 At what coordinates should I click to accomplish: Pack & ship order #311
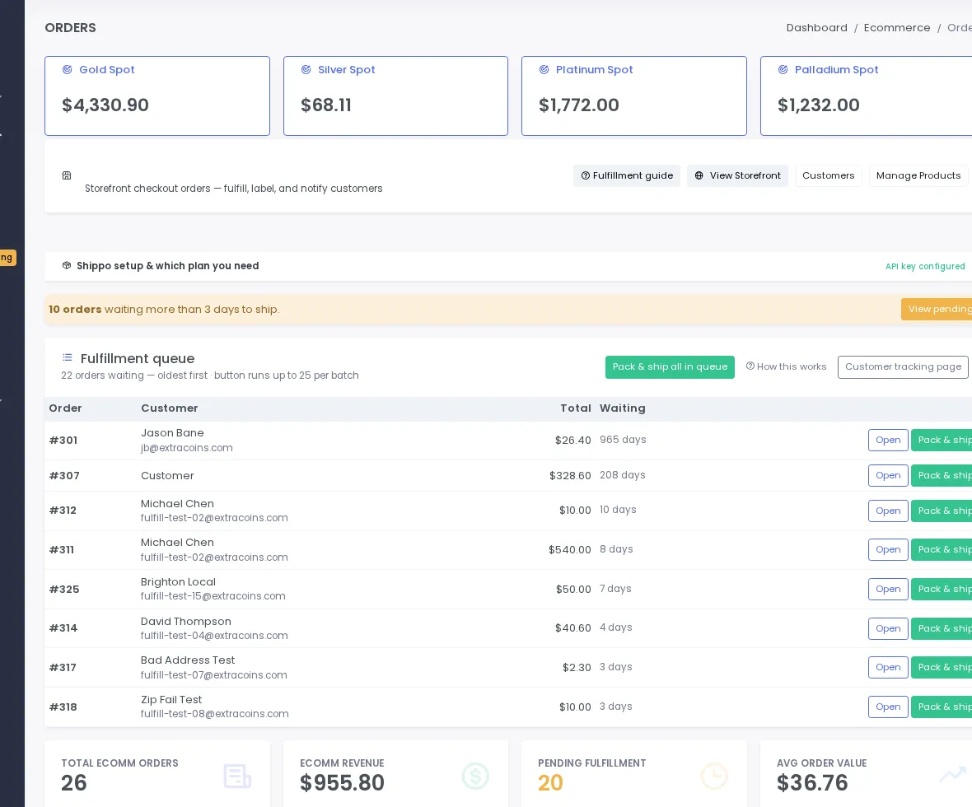(x=942, y=550)
